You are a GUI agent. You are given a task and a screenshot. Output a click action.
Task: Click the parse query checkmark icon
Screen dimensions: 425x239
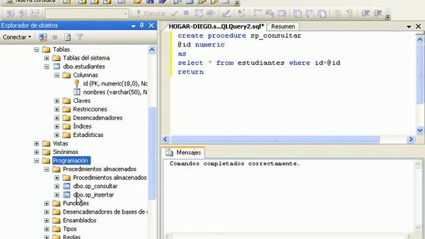174,13
